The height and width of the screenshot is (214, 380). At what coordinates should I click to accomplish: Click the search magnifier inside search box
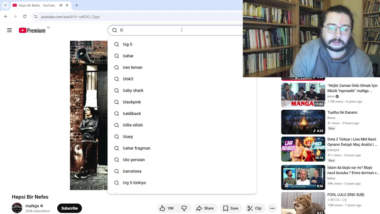[114, 30]
